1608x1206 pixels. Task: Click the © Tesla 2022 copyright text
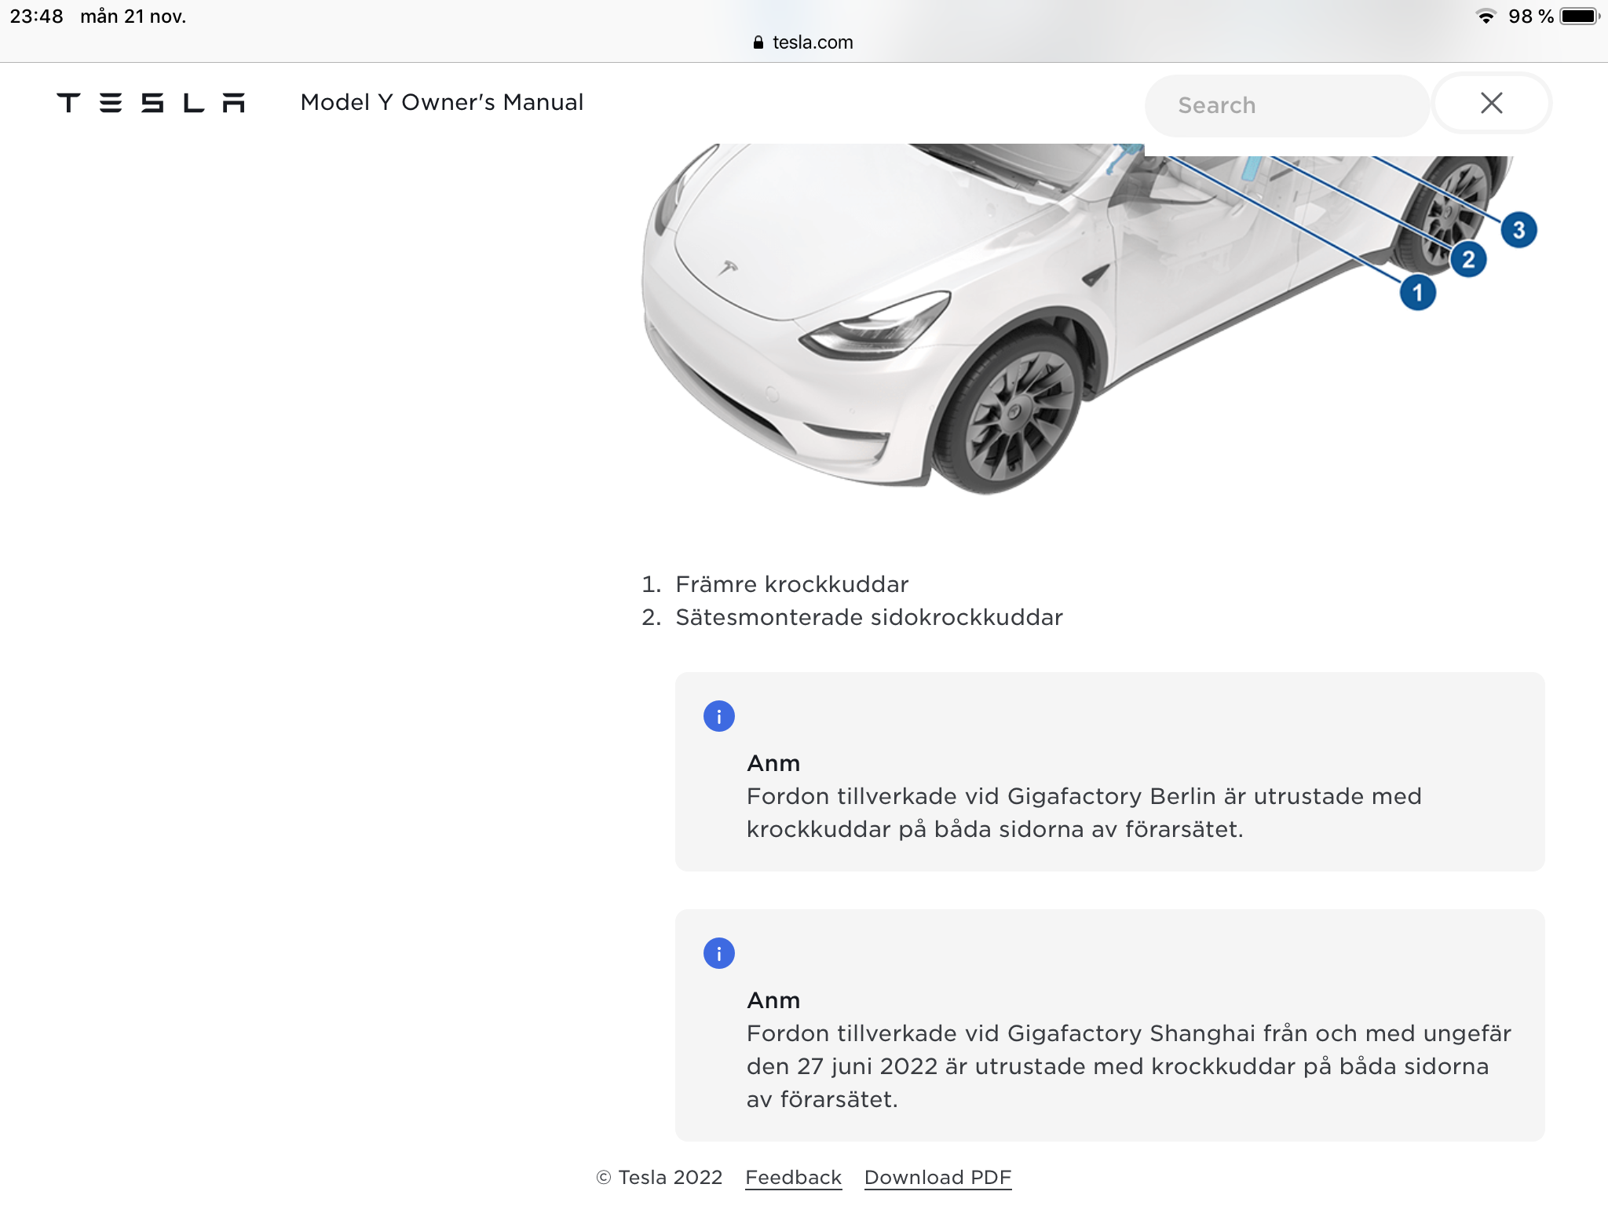pyautogui.click(x=660, y=1178)
